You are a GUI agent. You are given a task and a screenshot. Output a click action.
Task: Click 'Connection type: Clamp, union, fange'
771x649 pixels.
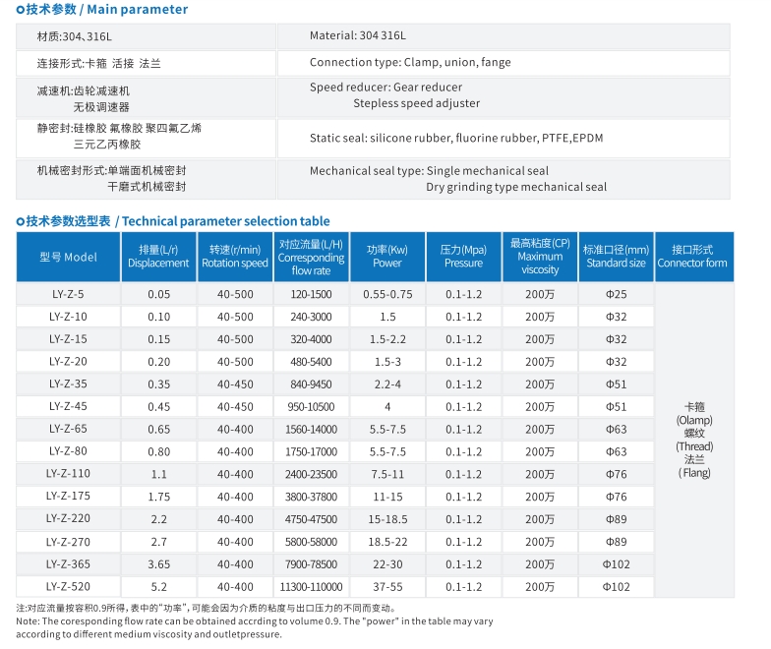point(410,63)
